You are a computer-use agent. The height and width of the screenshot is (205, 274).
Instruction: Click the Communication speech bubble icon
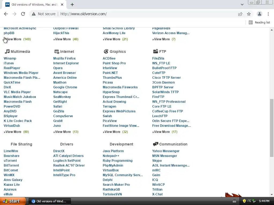(x=155, y=144)
